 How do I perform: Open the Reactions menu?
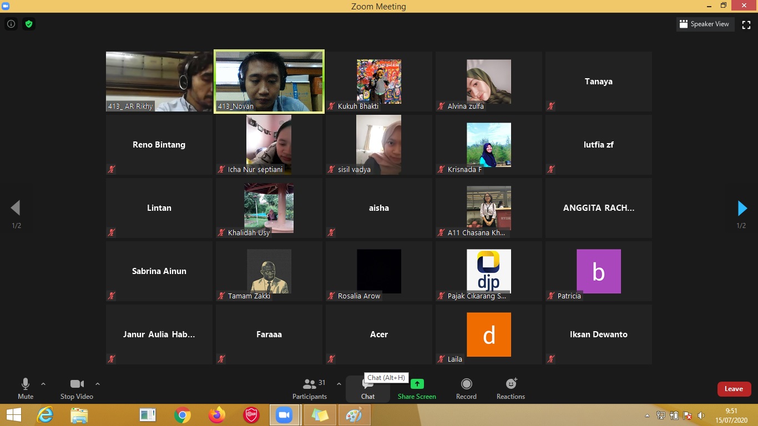tap(511, 384)
